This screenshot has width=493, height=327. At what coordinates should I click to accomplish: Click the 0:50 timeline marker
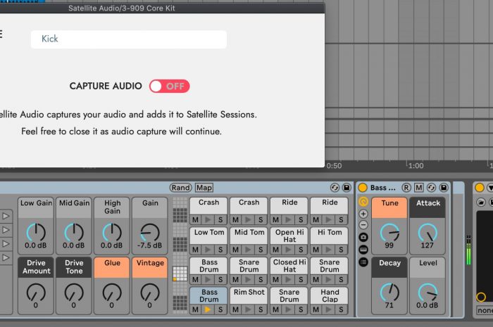pos(334,166)
